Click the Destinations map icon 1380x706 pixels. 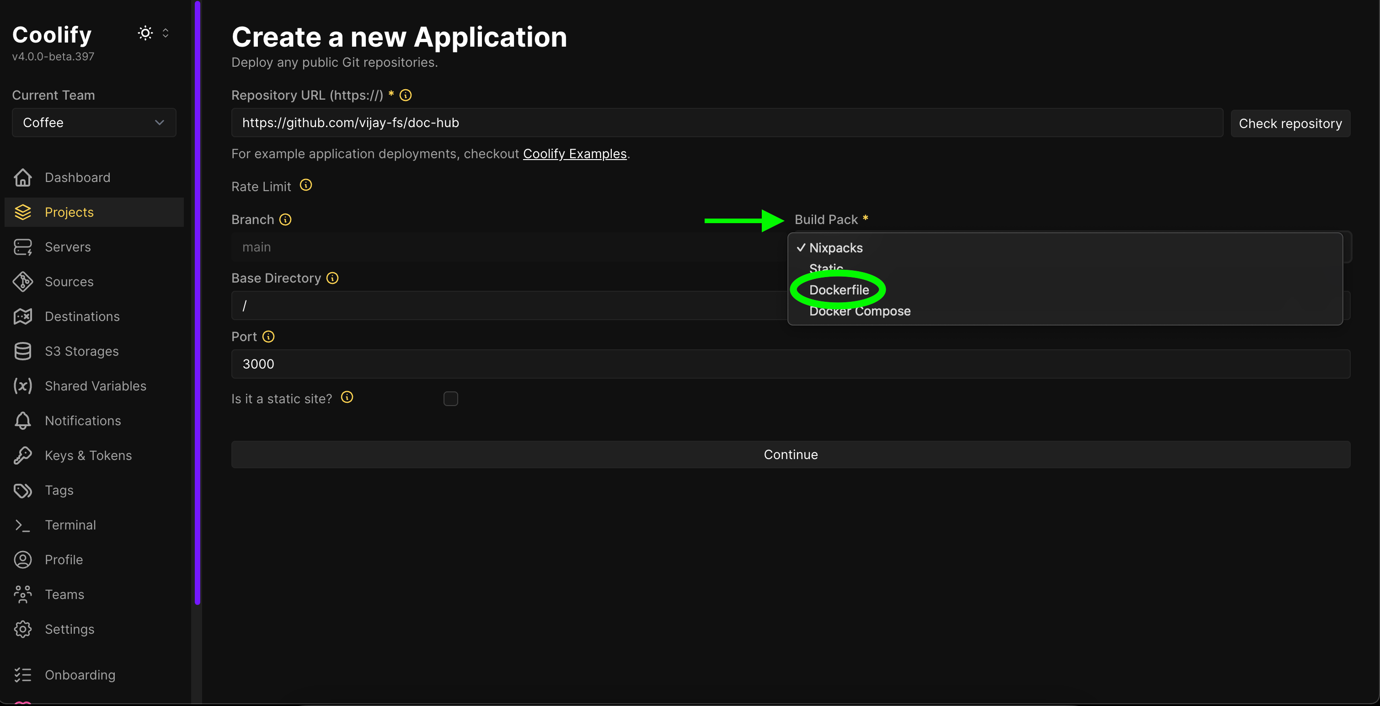[22, 316]
